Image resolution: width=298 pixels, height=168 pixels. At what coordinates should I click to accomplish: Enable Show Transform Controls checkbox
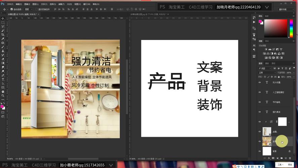tap(36, 9)
